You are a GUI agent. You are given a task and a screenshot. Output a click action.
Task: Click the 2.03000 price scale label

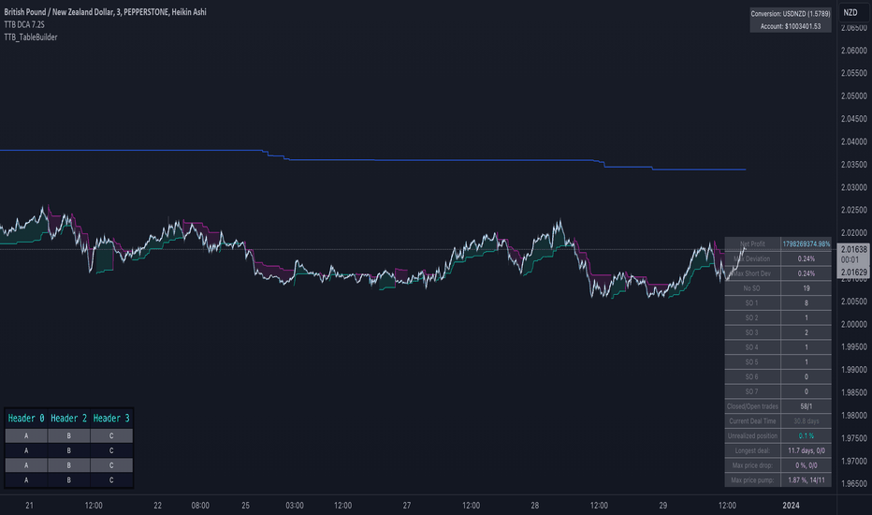tap(853, 187)
